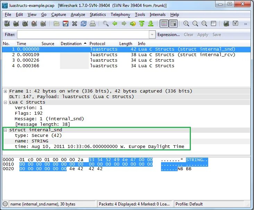Select the type: Secure (42) field
Image resolution: width=254 pixels, height=210 pixels.
click(x=38, y=135)
